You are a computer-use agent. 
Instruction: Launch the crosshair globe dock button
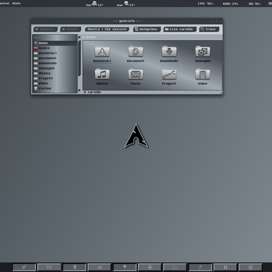tap(150, 267)
